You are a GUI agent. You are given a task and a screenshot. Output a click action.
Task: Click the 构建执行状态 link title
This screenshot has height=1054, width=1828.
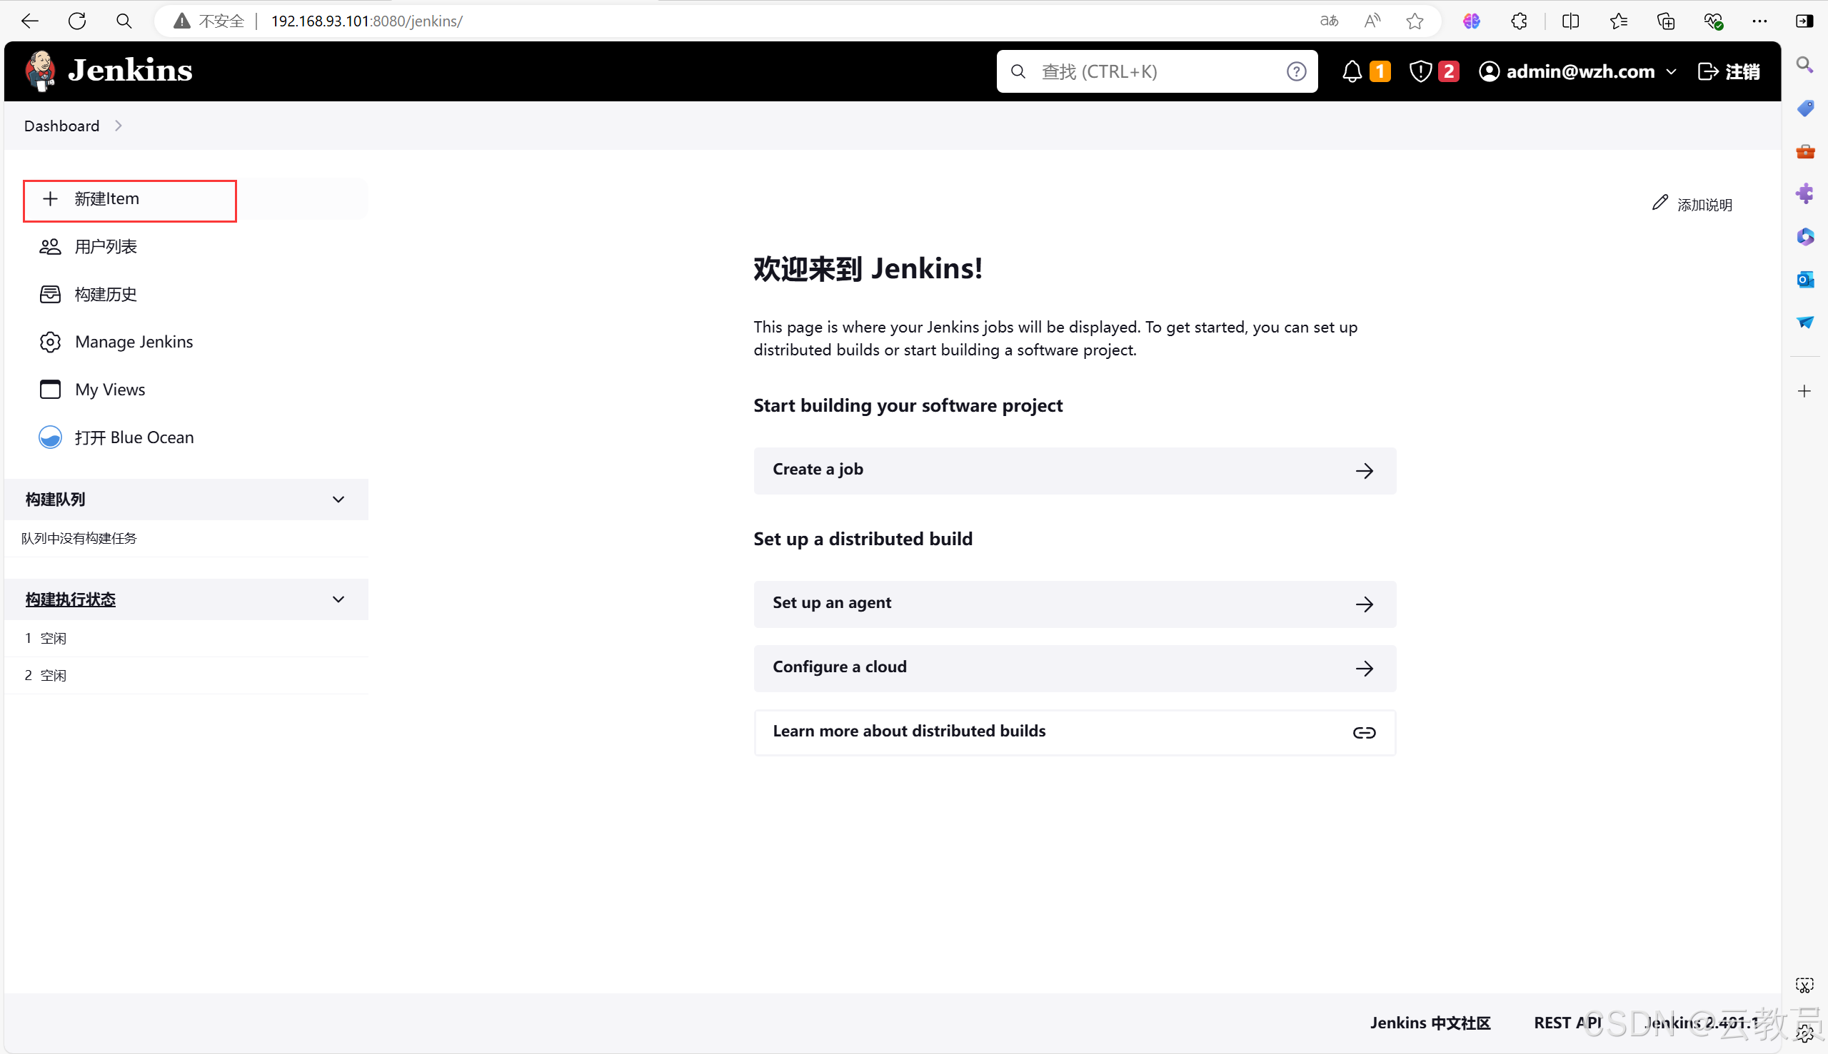(x=70, y=599)
